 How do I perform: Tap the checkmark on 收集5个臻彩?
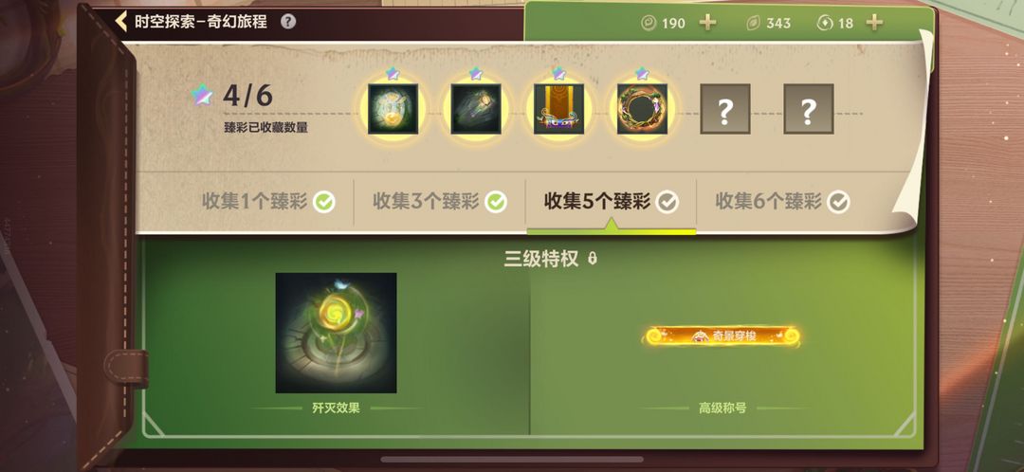pyautogui.click(x=667, y=203)
